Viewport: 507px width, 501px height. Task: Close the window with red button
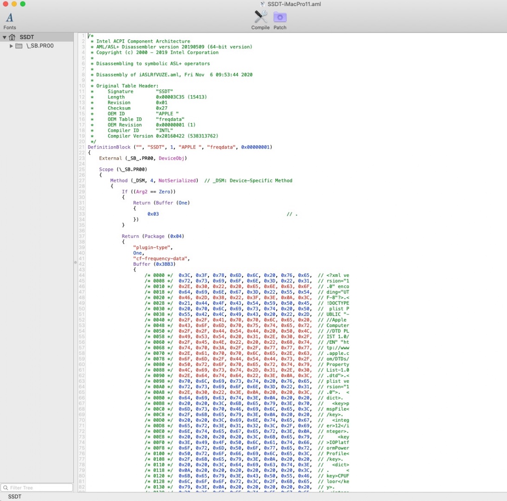click(5, 4)
